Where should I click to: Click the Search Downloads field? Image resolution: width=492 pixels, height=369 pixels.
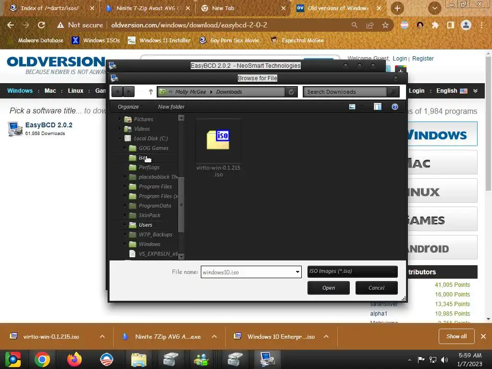(345, 92)
